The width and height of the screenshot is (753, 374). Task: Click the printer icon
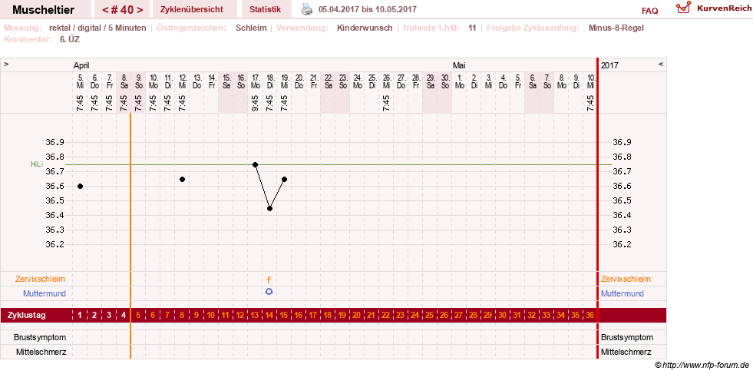[306, 8]
